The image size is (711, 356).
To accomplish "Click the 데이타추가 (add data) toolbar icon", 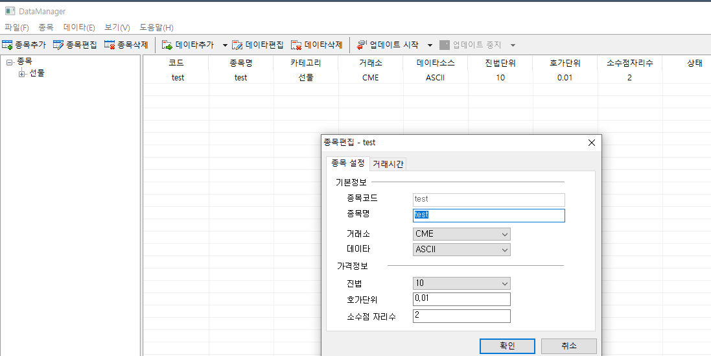I will point(167,45).
